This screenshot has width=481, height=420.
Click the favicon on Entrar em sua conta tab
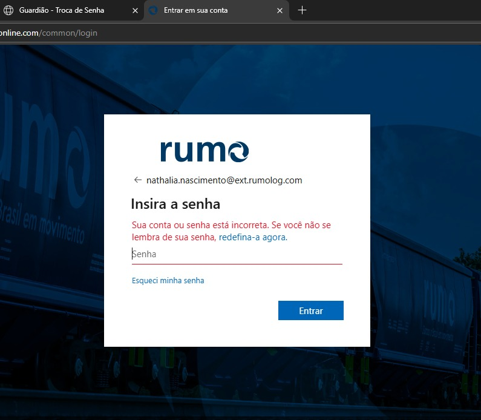[x=153, y=10]
